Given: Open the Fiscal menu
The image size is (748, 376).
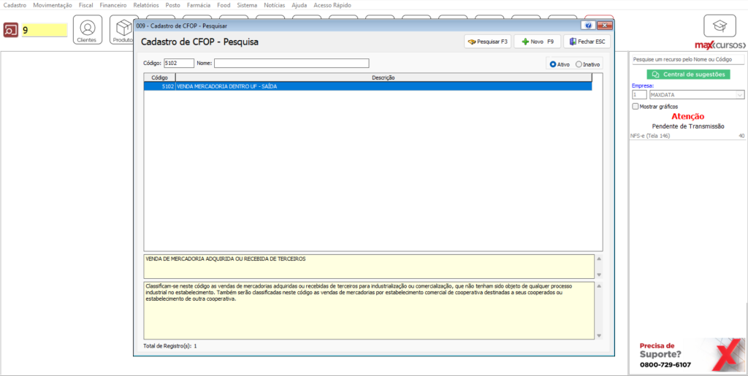Looking at the screenshot, I should (85, 5).
